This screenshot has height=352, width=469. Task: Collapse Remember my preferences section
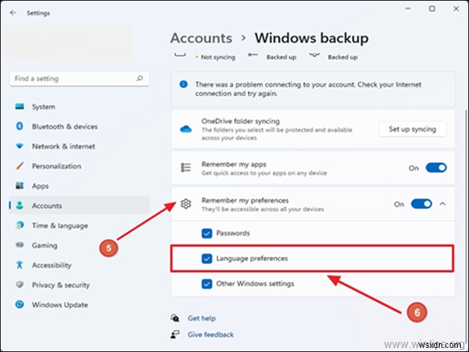tap(443, 204)
